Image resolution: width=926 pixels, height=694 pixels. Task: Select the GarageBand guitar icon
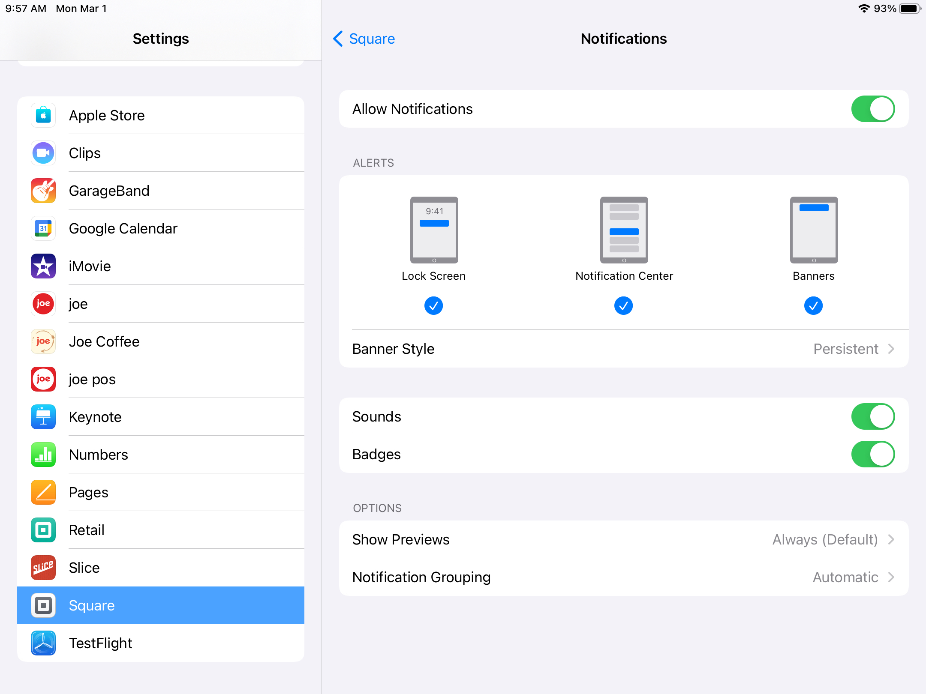click(x=43, y=191)
